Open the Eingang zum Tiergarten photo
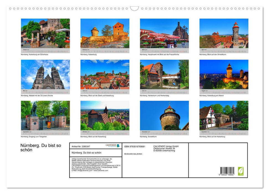Image resolution: width=269 pixels, height=194 pixels. click(45, 116)
